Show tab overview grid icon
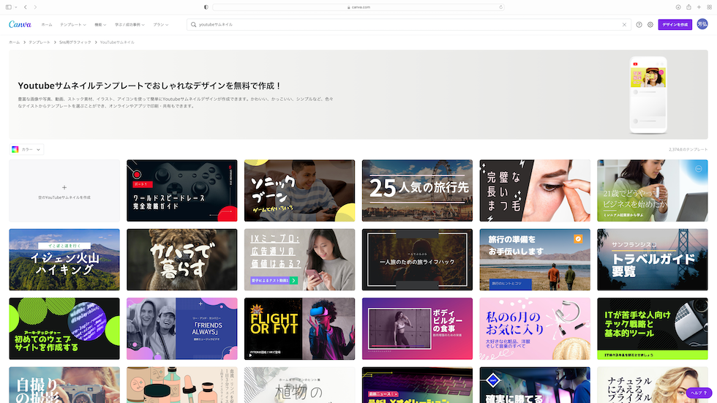The height and width of the screenshot is (403, 717). tap(709, 7)
